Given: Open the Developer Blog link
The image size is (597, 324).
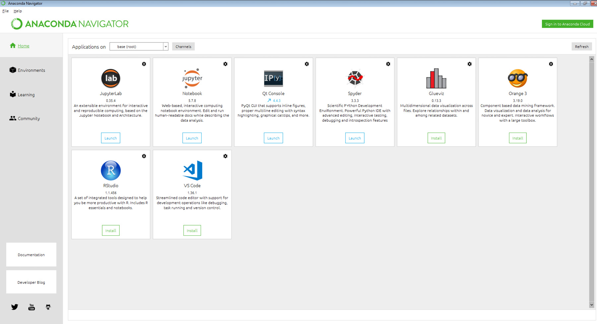Looking at the screenshot, I should pos(31,282).
